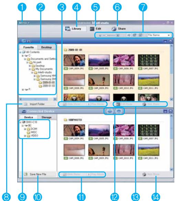The width and height of the screenshot is (175, 201).
Task: Expand the Desktop folder node
Action: [30, 66]
